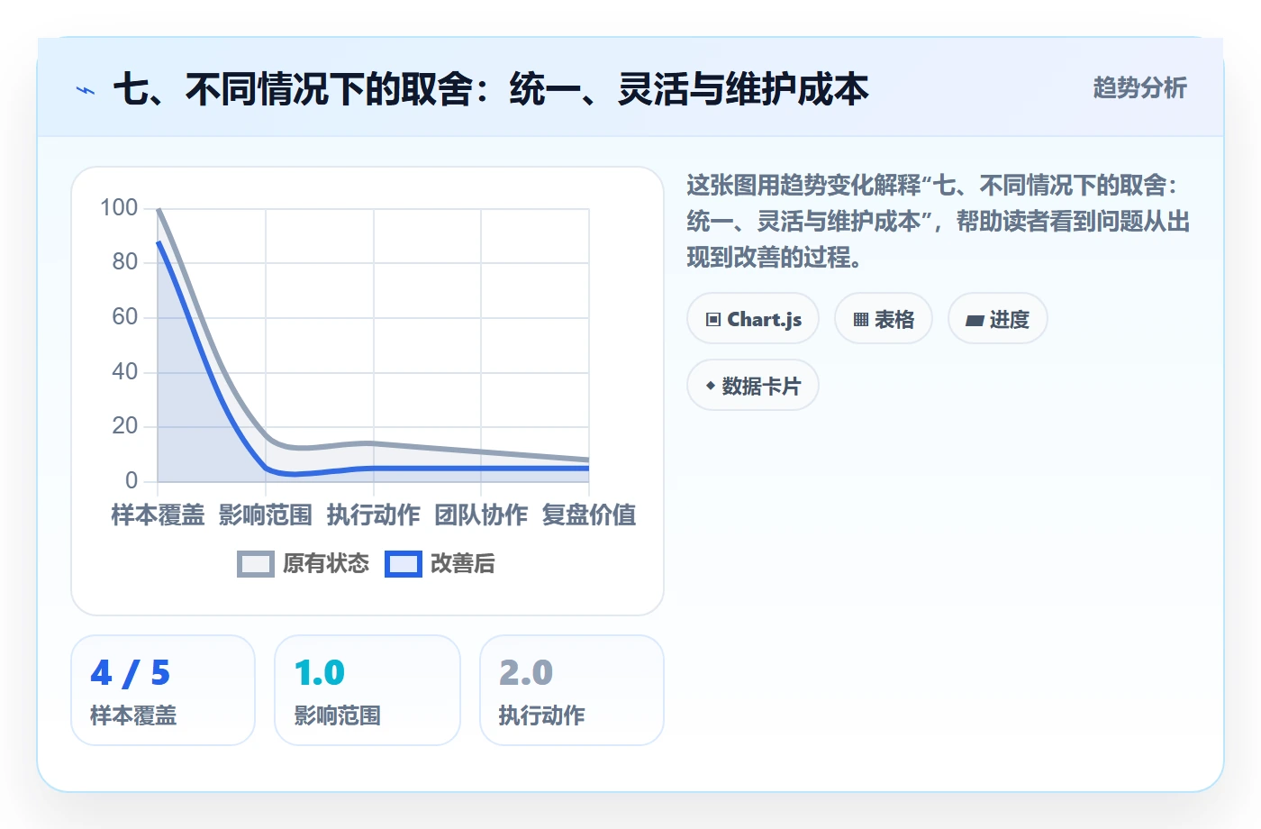Viewport: 1261px width, 829px height.
Task: Click the 复盘价值 x-axis label
Action: click(589, 515)
